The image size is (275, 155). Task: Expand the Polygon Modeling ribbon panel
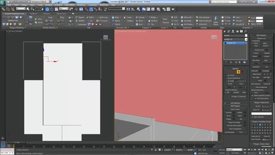17,28
